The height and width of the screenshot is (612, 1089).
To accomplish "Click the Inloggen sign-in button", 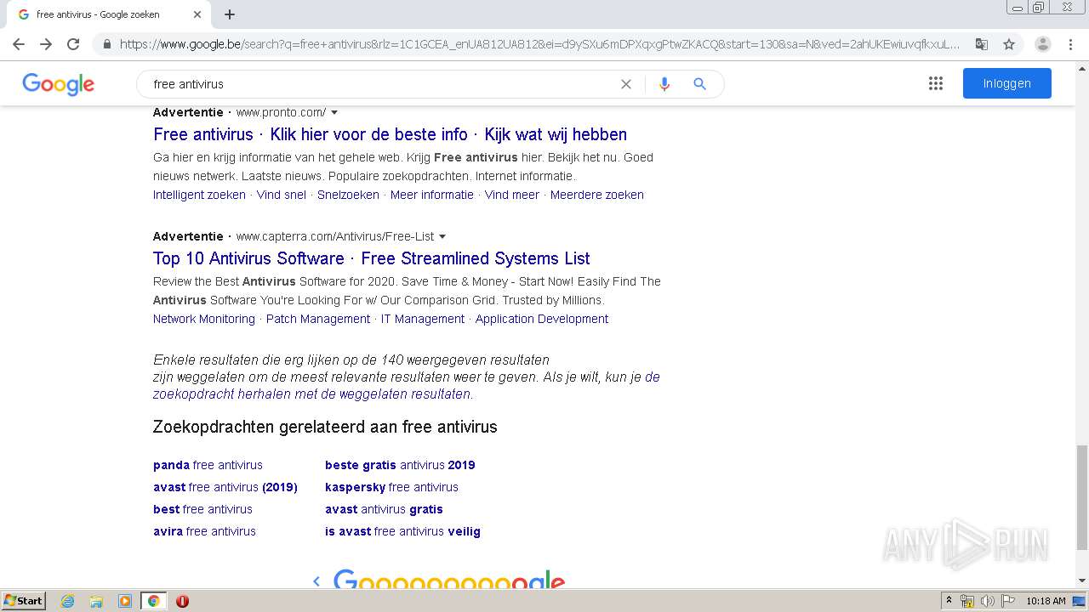I will [x=1007, y=83].
